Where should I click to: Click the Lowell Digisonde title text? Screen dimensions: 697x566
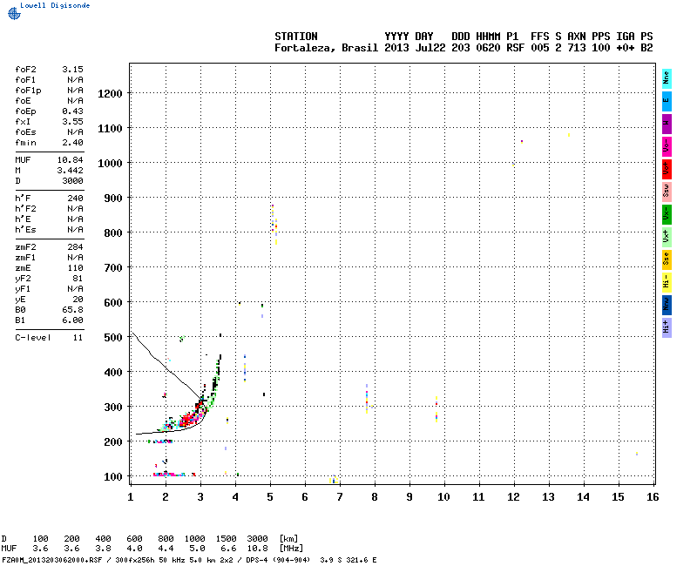pyautogui.click(x=55, y=5)
